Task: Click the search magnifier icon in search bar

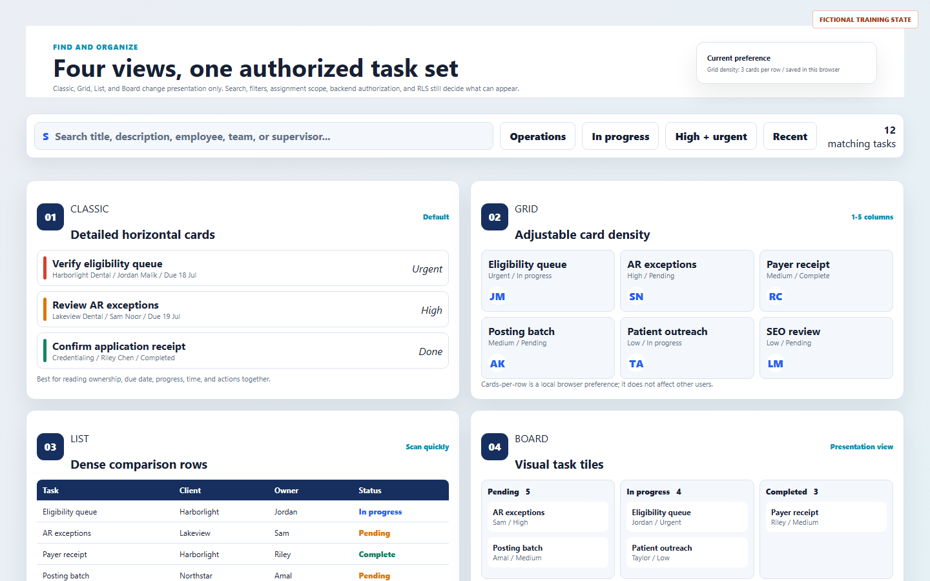Action: tap(46, 137)
